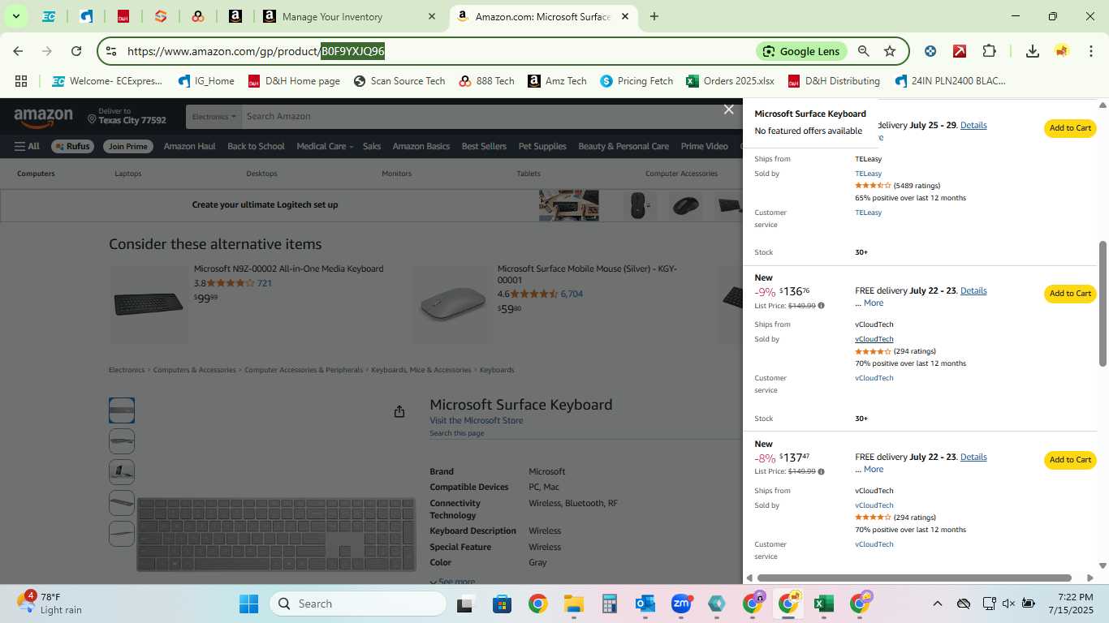The height and width of the screenshot is (623, 1109).
Task: Open Monitors category in subnav
Action: click(396, 174)
